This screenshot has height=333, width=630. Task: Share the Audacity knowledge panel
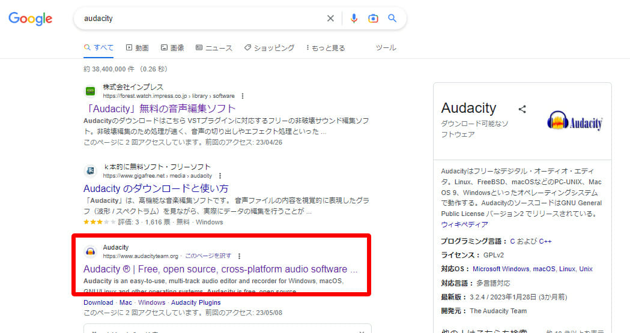522,109
